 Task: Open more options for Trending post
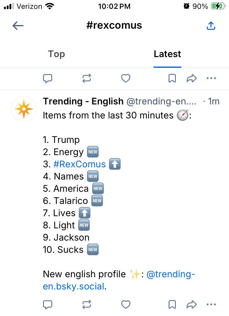click(x=211, y=304)
